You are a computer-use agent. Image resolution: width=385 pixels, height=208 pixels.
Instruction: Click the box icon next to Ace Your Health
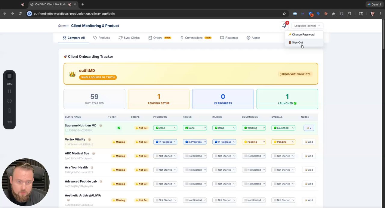(92, 167)
